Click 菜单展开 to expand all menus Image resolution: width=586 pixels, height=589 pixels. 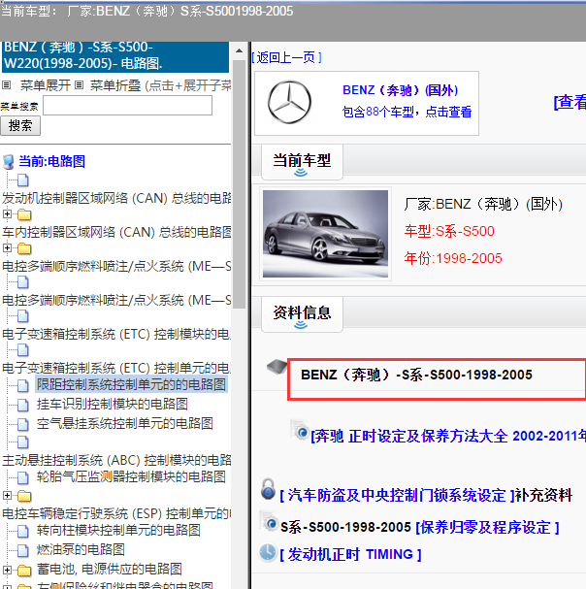coord(46,85)
